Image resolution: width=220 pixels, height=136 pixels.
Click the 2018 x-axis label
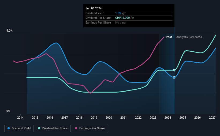click(79, 118)
